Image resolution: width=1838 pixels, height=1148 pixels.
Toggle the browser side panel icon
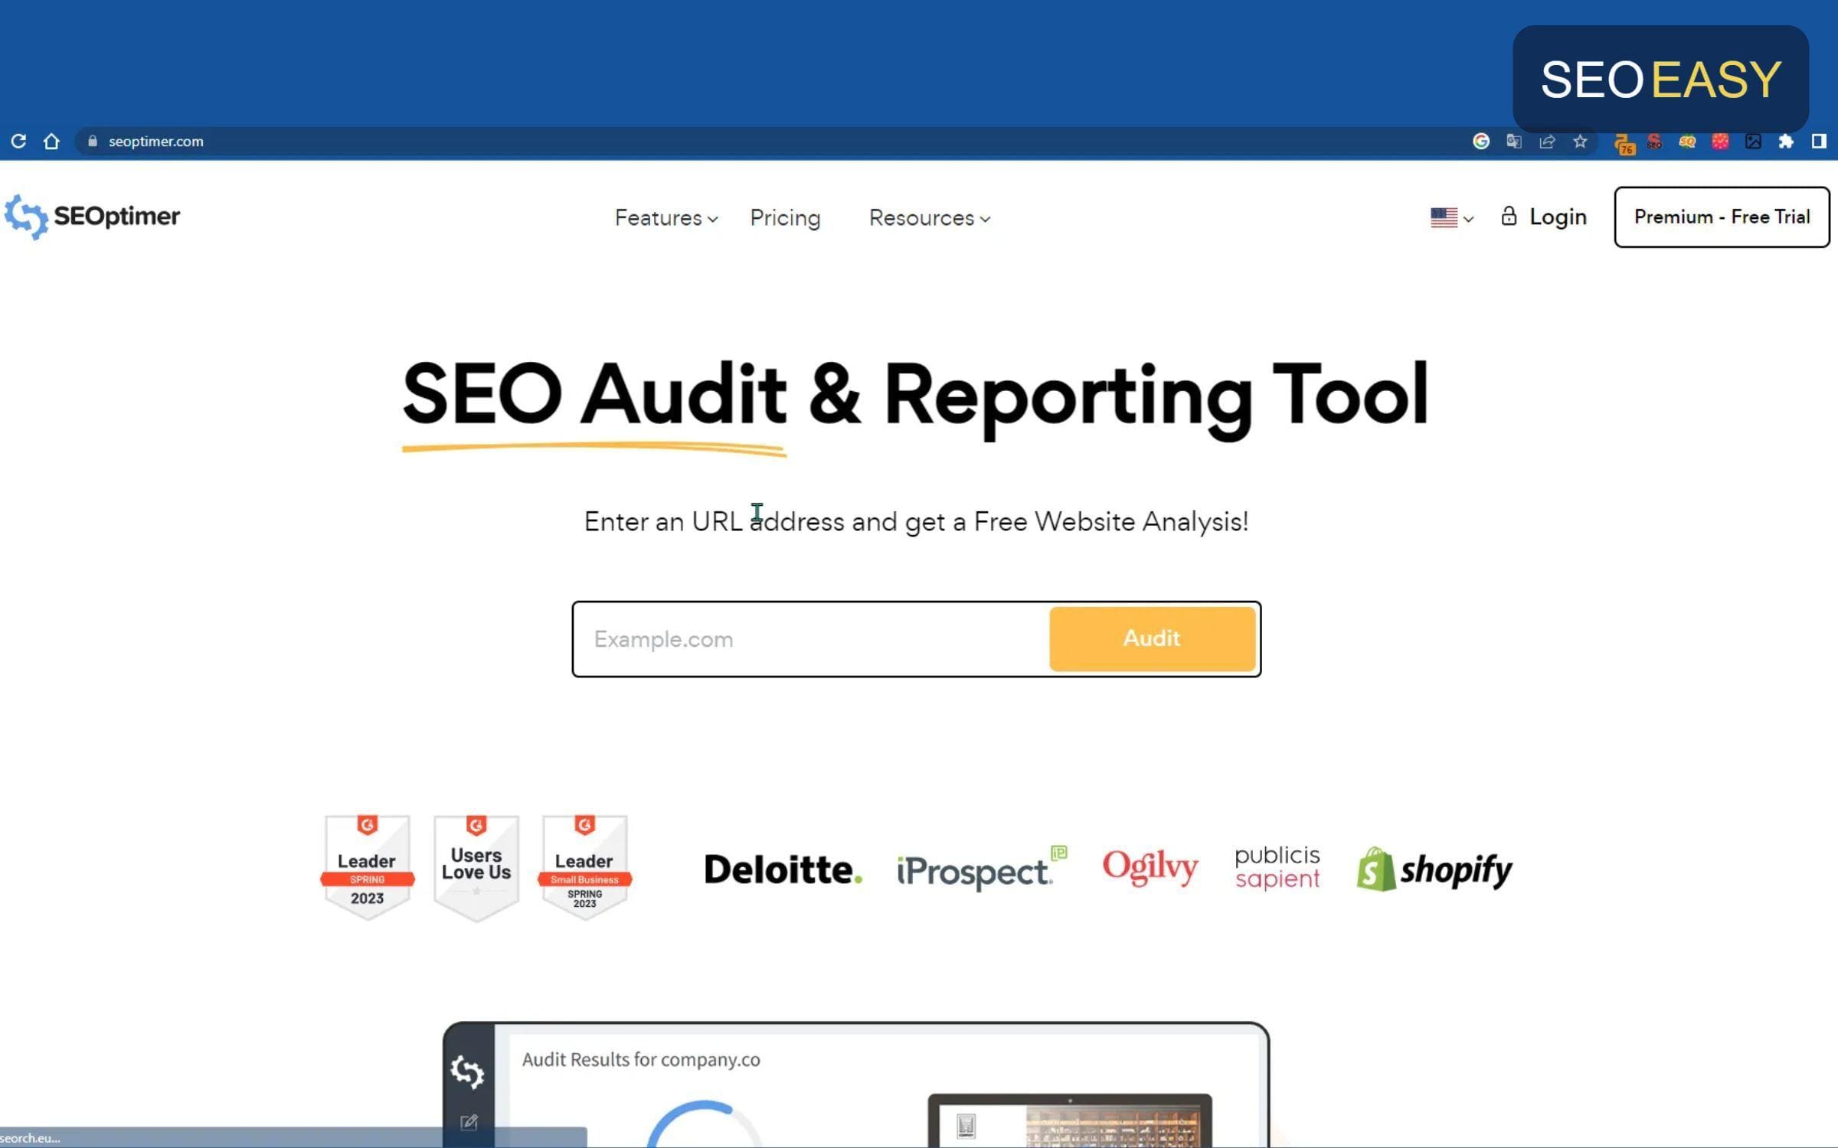pos(1819,141)
